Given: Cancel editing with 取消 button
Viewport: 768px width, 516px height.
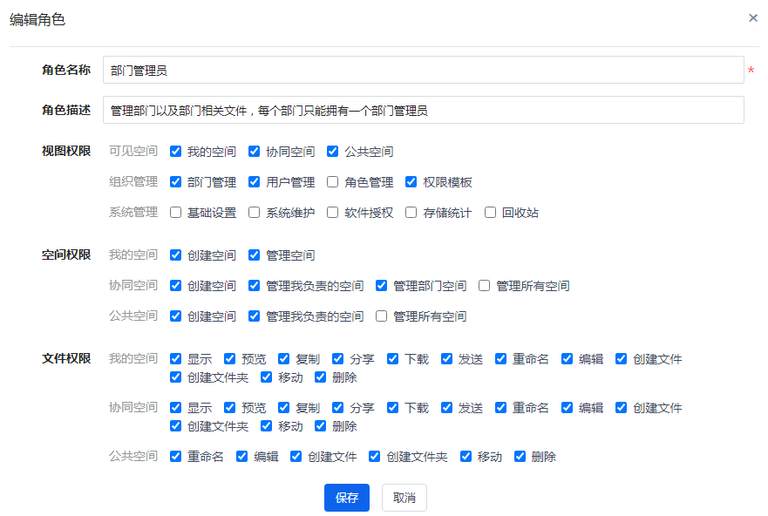Looking at the screenshot, I should tap(404, 498).
